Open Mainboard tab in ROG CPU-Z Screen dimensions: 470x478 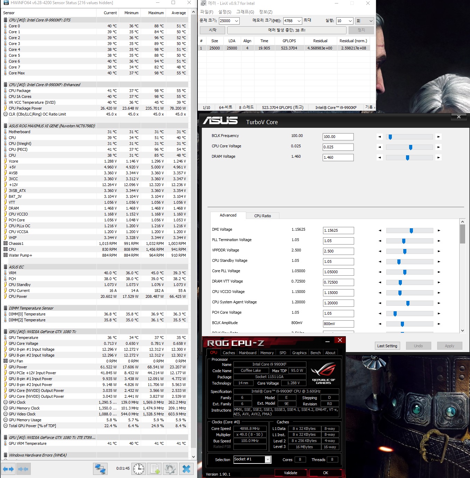click(x=248, y=353)
